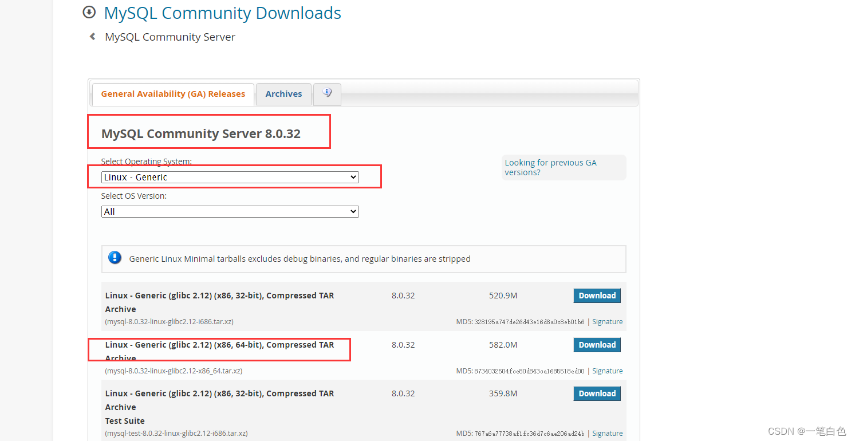Click the 359.8M file size value

pos(503,393)
